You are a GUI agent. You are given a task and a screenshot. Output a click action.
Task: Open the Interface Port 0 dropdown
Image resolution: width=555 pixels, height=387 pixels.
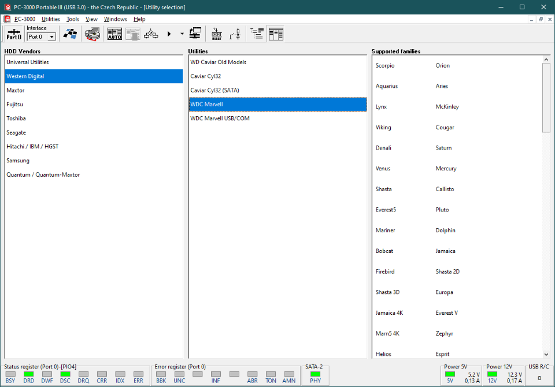(51, 37)
